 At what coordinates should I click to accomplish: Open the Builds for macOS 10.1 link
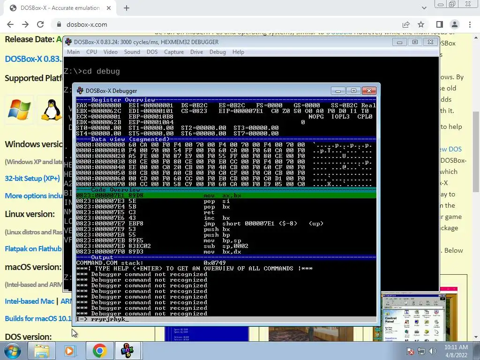pos(38,318)
